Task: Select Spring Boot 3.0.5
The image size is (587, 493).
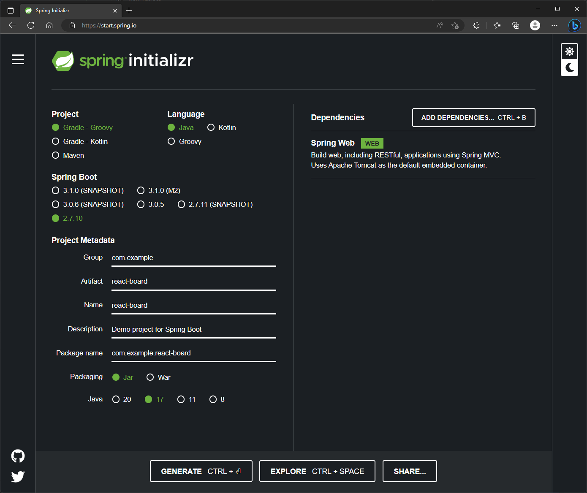Action: [x=151, y=204]
